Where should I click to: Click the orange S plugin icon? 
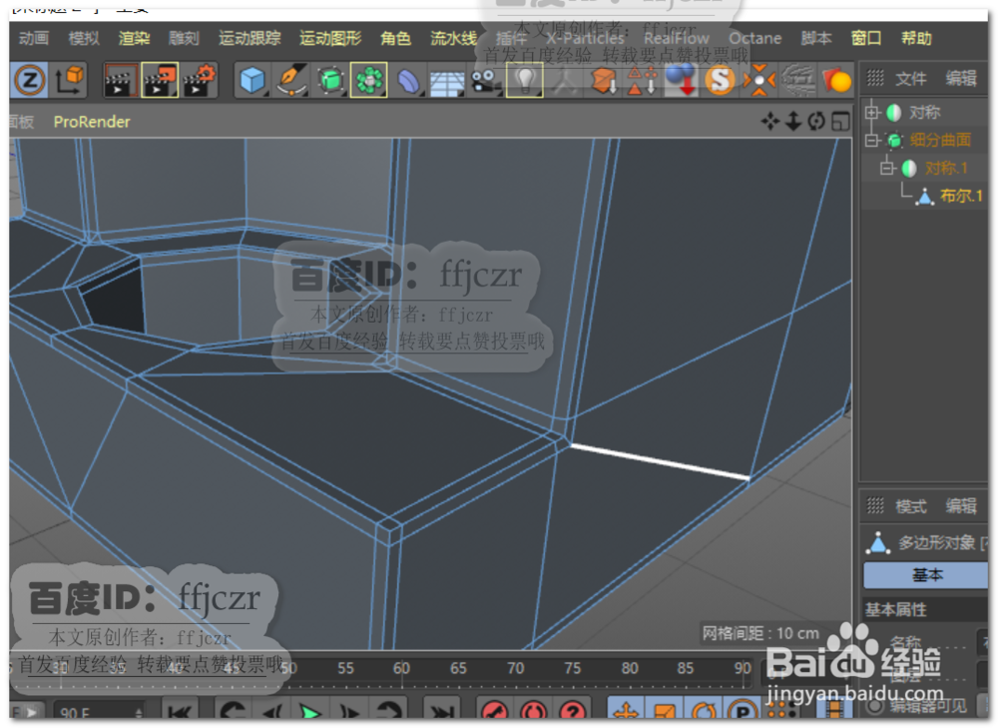pos(720,81)
